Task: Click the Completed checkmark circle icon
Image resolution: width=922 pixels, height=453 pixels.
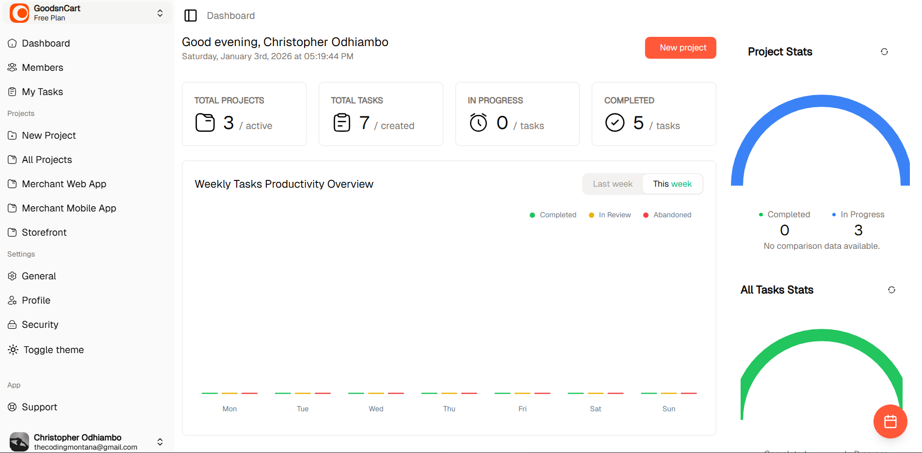Action: 615,123
